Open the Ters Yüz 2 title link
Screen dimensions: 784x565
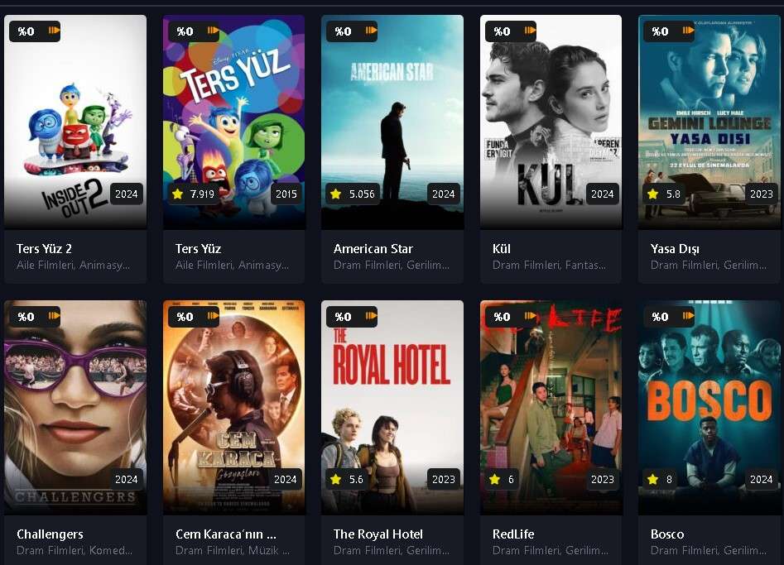tap(44, 248)
